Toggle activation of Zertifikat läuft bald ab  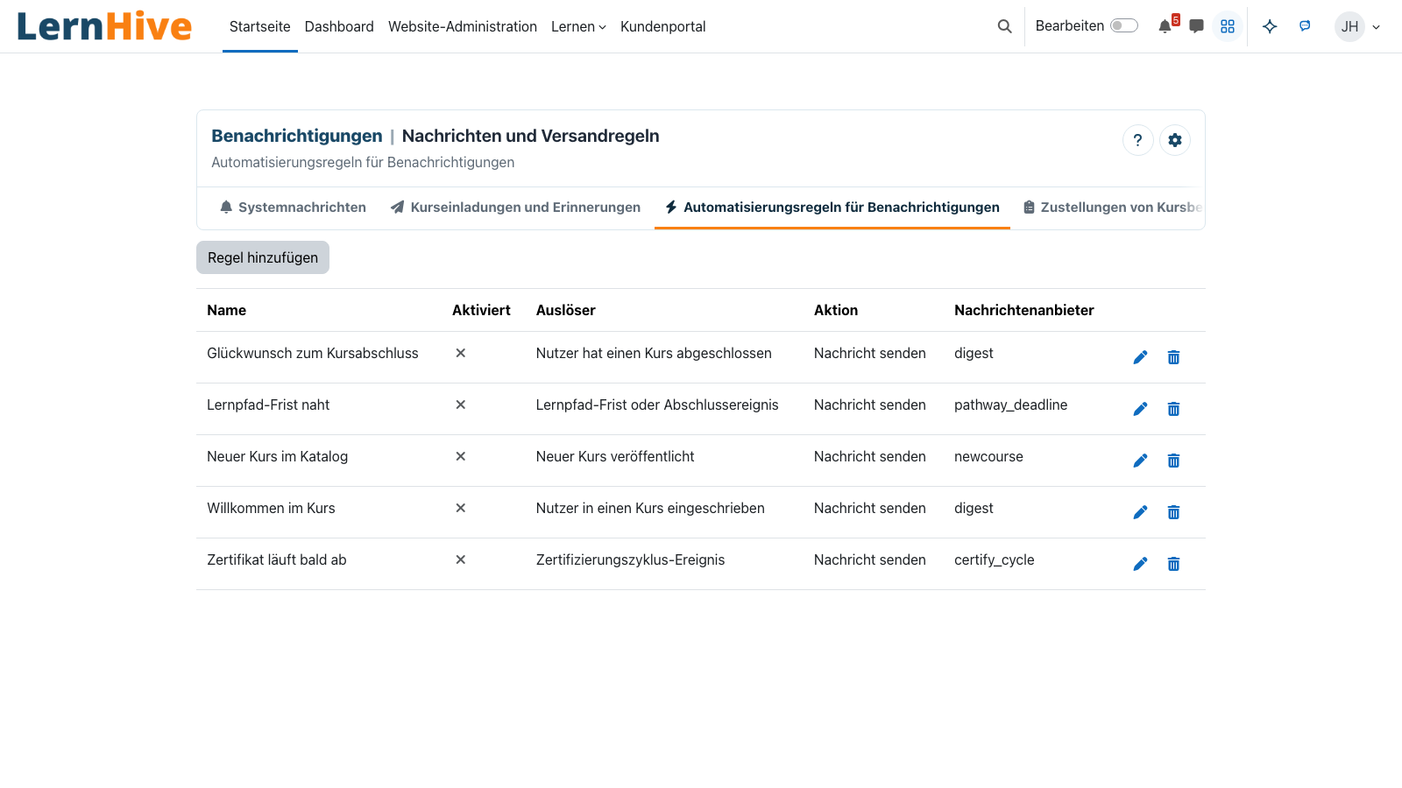461,559
